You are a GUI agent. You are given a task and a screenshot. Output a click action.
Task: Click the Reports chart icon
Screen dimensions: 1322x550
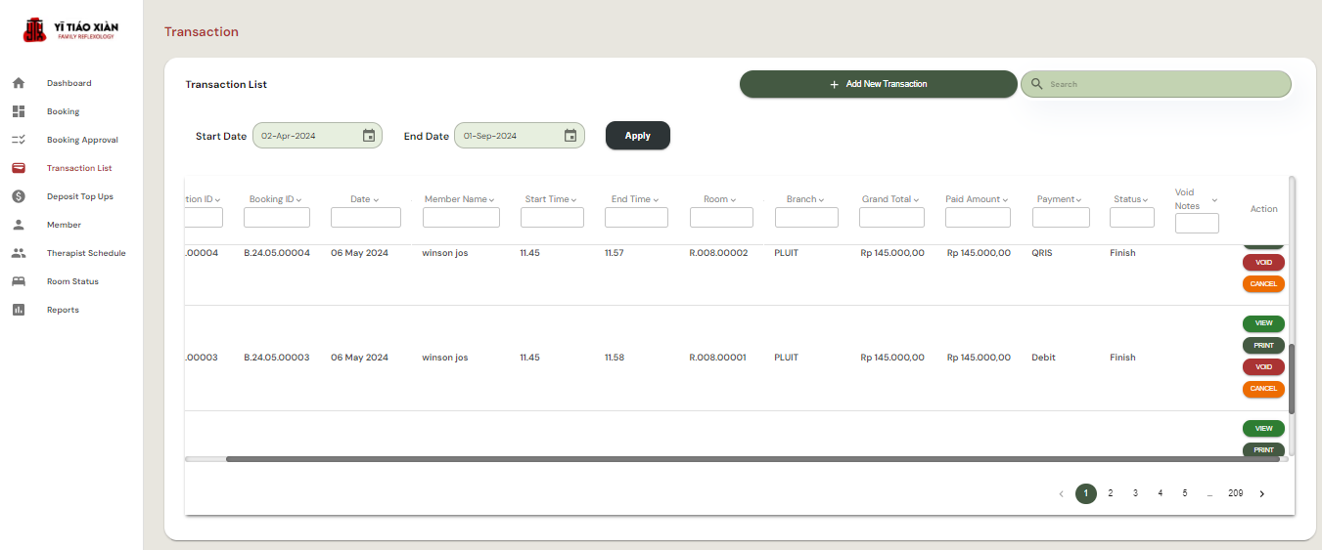tap(19, 310)
